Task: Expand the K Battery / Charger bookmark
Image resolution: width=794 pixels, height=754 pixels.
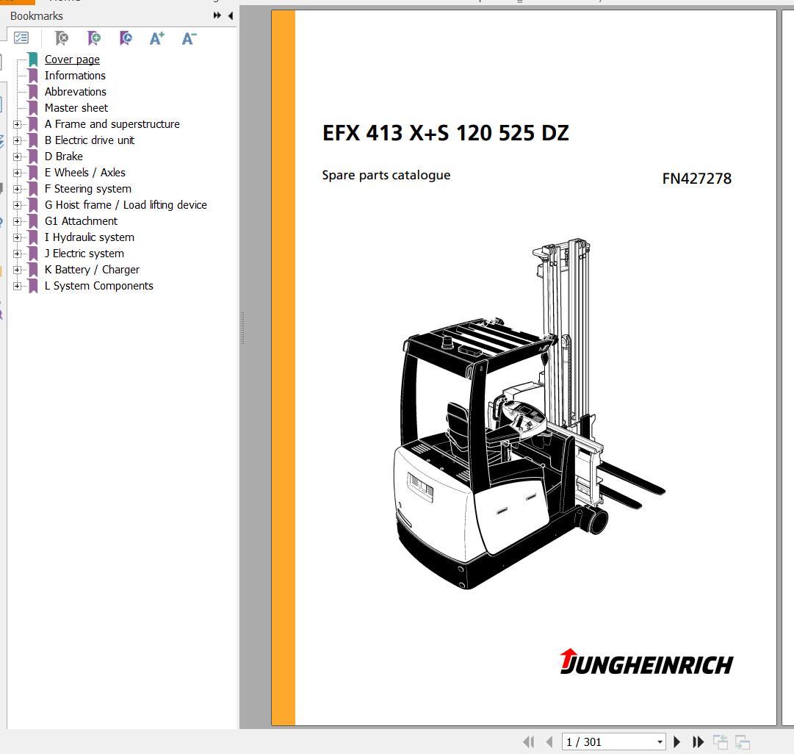Action: (x=17, y=270)
